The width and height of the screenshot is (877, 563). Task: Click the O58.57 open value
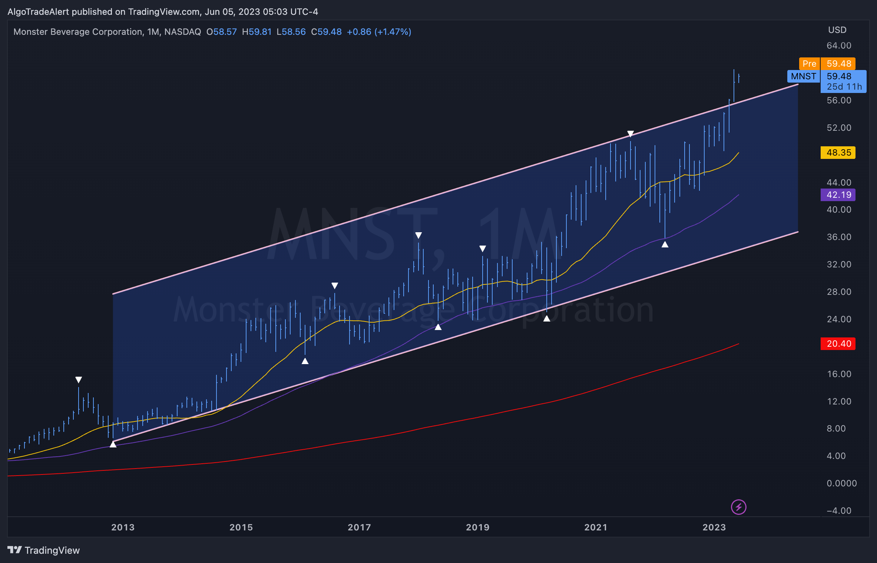click(x=221, y=32)
